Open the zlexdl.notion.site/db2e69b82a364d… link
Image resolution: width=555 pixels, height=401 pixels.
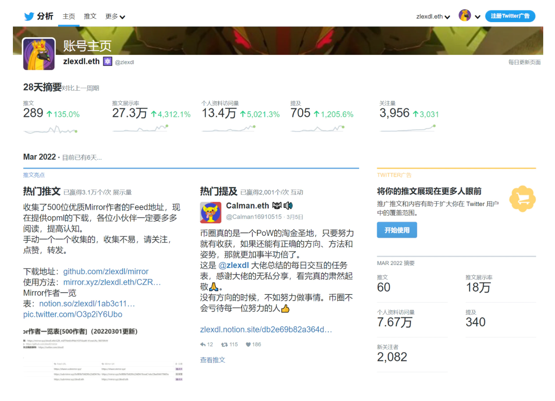[266, 329]
